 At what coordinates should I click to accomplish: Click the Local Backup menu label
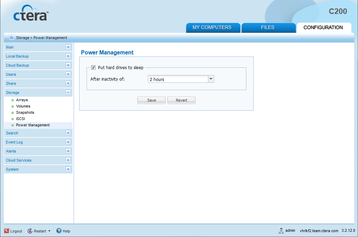(17, 57)
